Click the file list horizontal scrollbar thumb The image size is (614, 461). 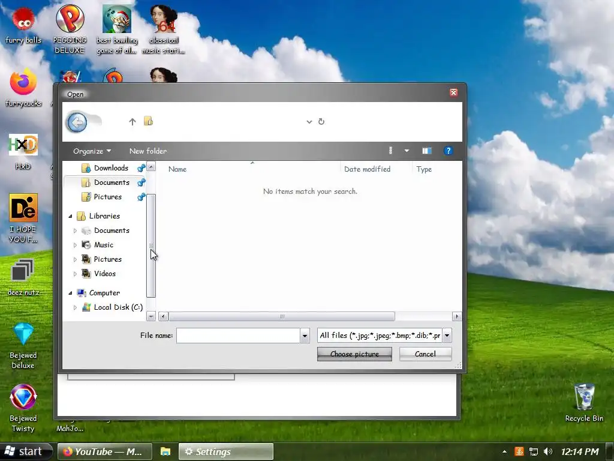282,316
